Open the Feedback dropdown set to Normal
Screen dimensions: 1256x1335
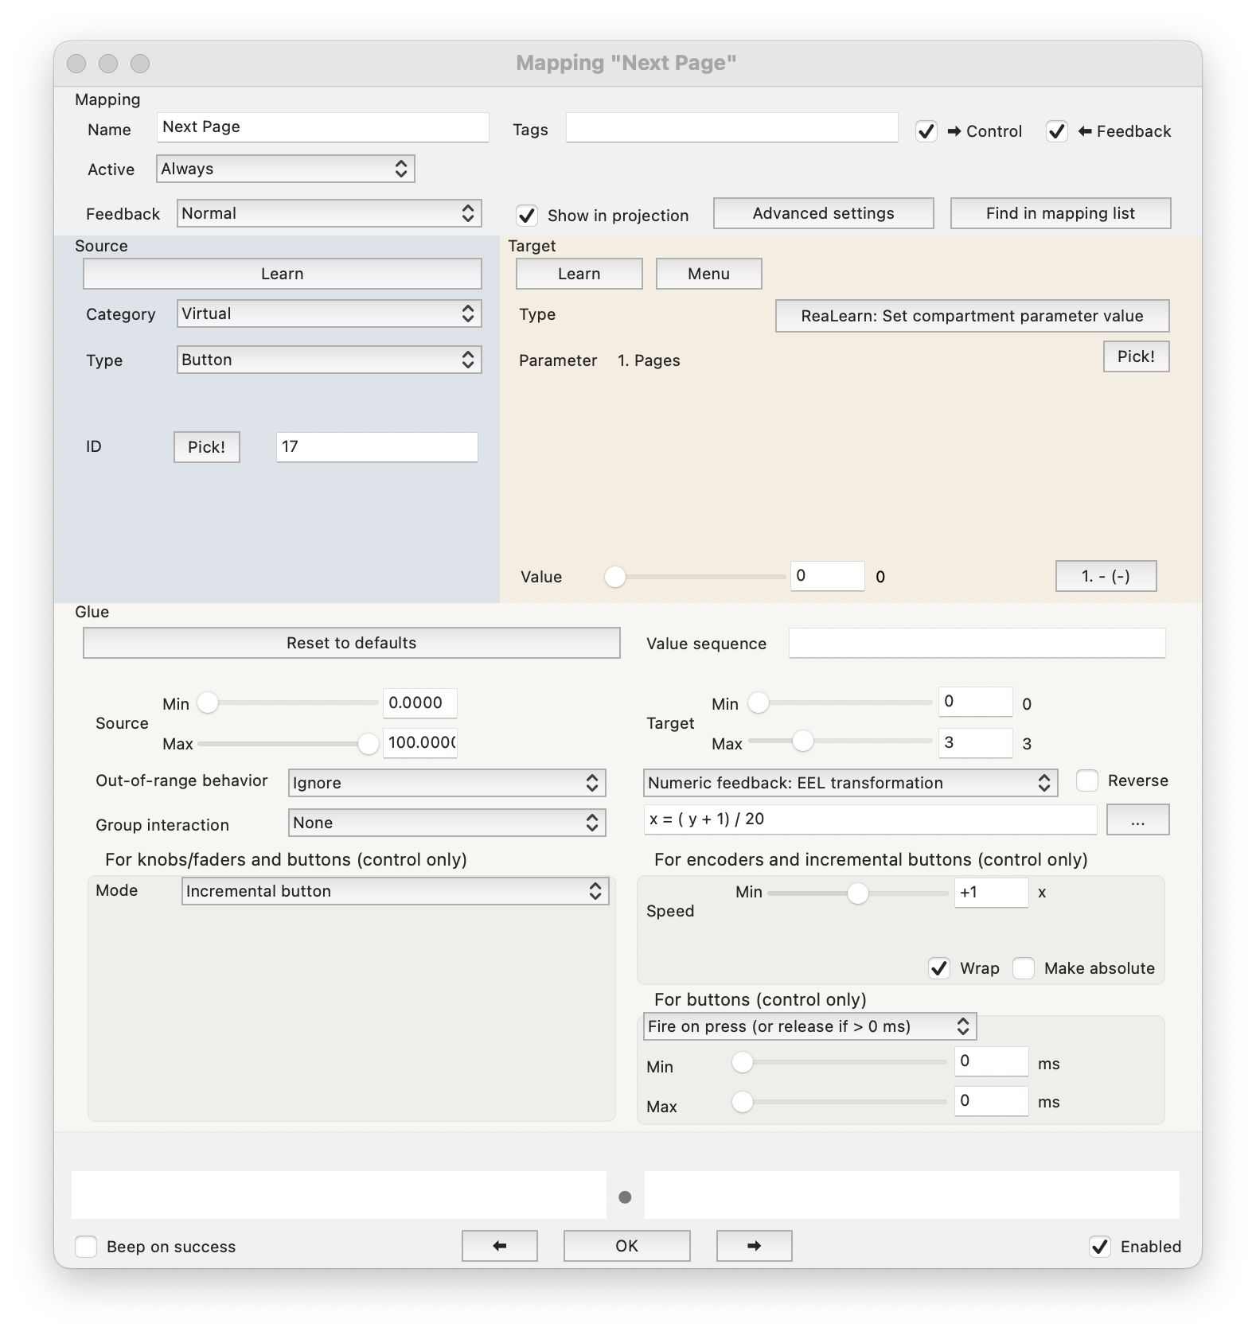click(329, 213)
